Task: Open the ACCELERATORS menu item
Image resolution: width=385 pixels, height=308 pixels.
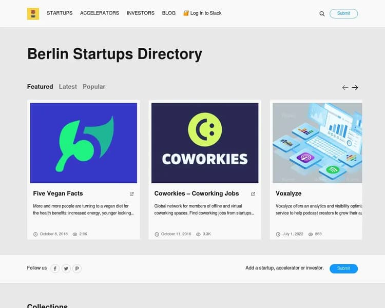Action: [x=100, y=13]
